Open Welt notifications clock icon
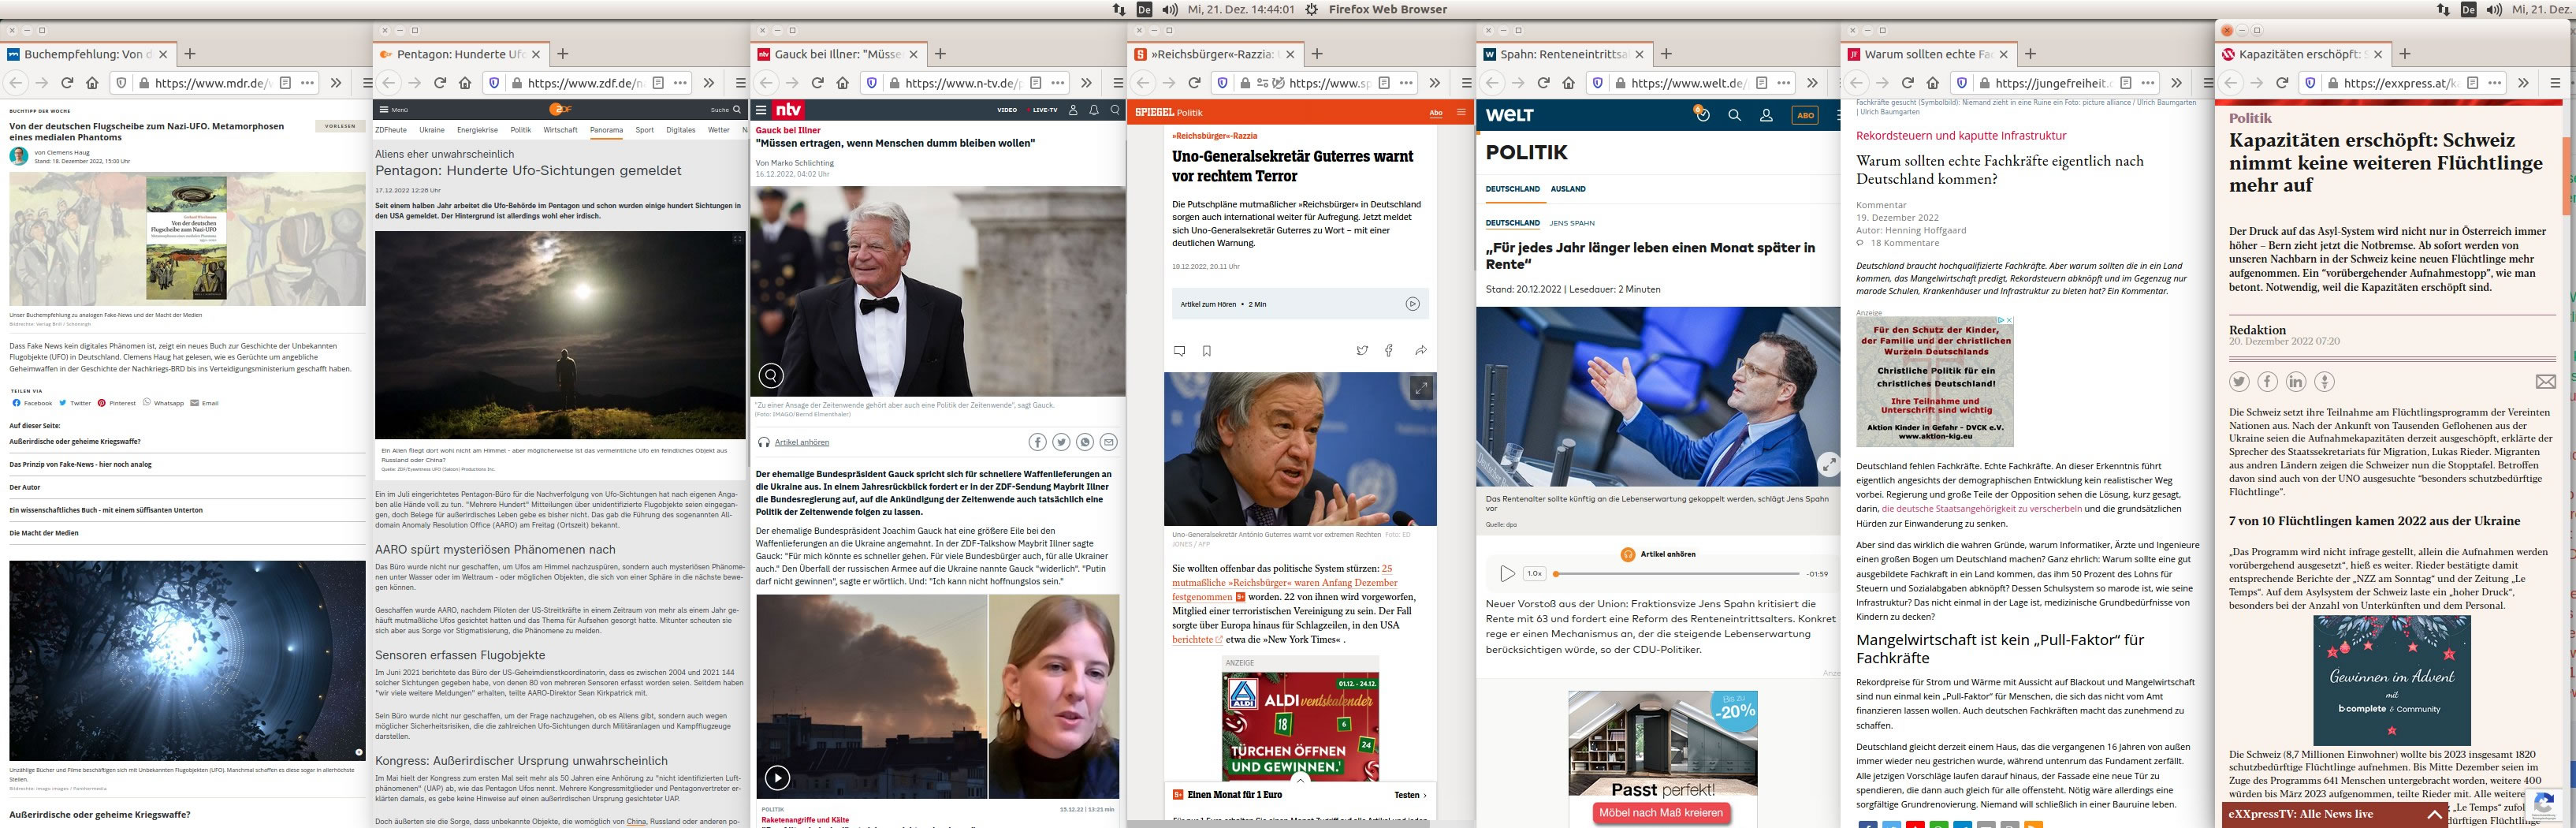The width and height of the screenshot is (2576, 828). click(x=1702, y=115)
